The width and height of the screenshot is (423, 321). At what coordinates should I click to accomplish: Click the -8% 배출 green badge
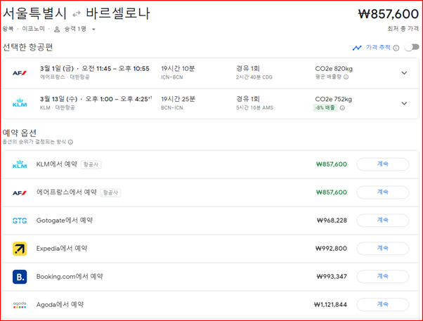pos(325,107)
